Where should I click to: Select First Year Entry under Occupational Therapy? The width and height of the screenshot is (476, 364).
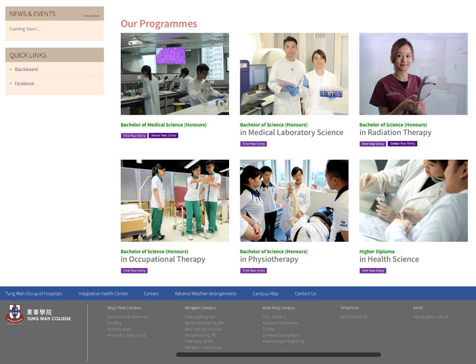(134, 270)
